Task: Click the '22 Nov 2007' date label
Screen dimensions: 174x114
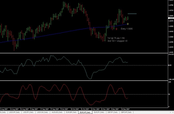Action: (x=105, y=109)
